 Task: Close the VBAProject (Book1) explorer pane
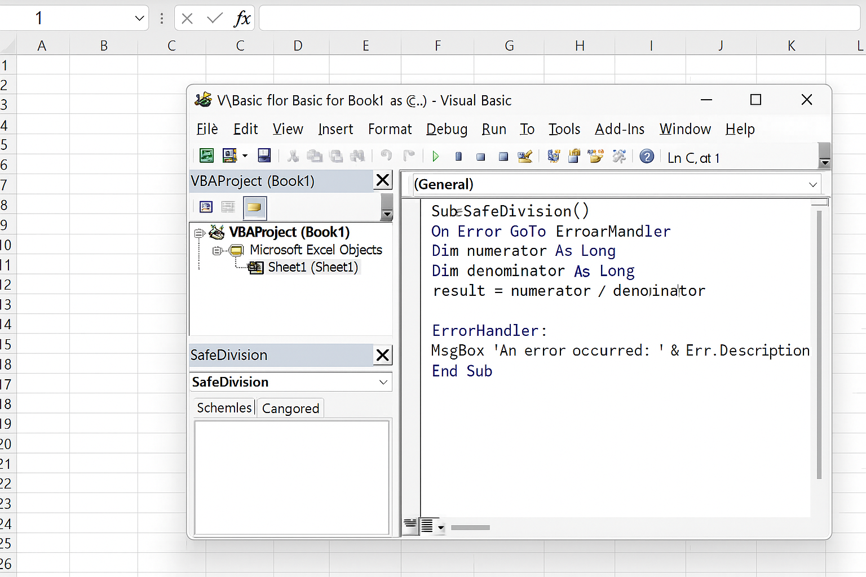pyautogui.click(x=383, y=180)
